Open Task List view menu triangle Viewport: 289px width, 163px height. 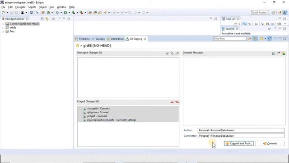pyautogui.click(x=285, y=24)
